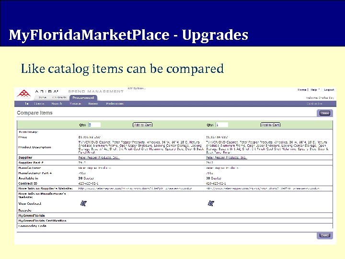345x259 pixels.
Task: Switch to the Contracts tab
Action: pyautogui.click(x=59, y=97)
